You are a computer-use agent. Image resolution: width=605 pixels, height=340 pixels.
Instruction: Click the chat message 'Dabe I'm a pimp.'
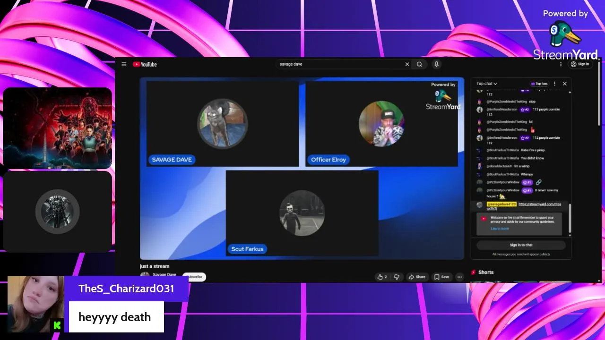(x=533, y=150)
